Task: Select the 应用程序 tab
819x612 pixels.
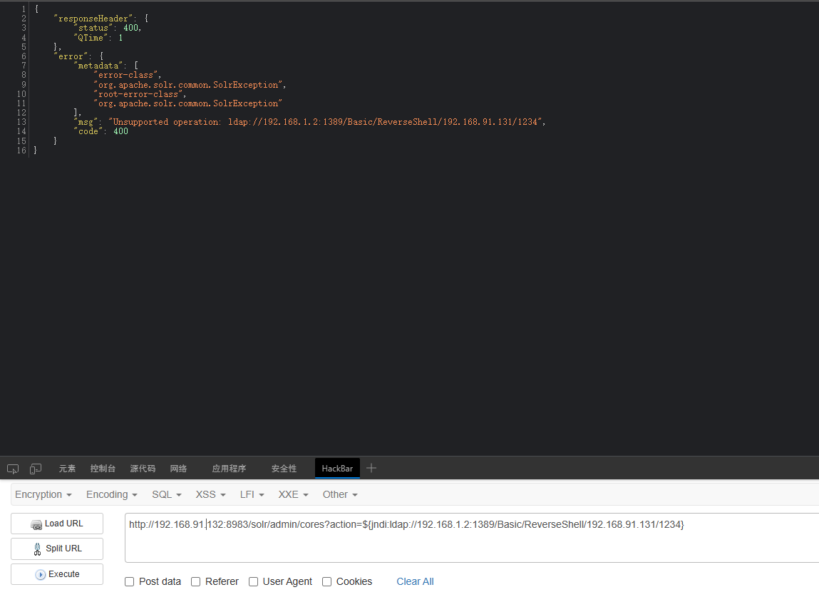Action: tap(229, 469)
